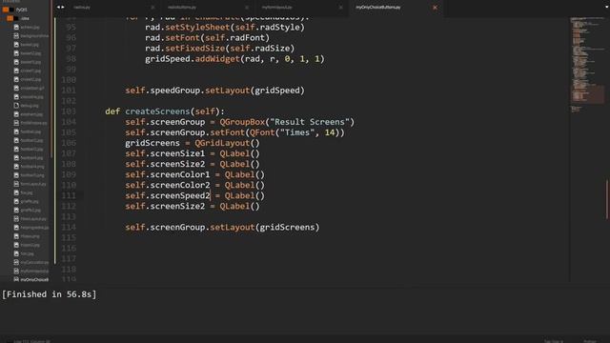The image size is (610, 343).
Task: Click 'self.screenSize2 = QLabel()' on line 112
Action: click(x=193, y=206)
